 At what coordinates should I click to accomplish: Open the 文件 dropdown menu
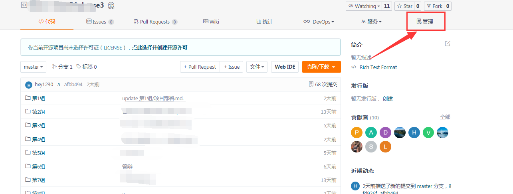pyautogui.click(x=257, y=67)
